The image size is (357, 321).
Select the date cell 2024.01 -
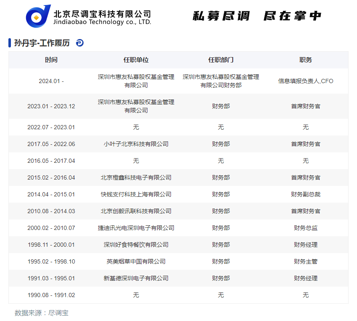click(51, 81)
